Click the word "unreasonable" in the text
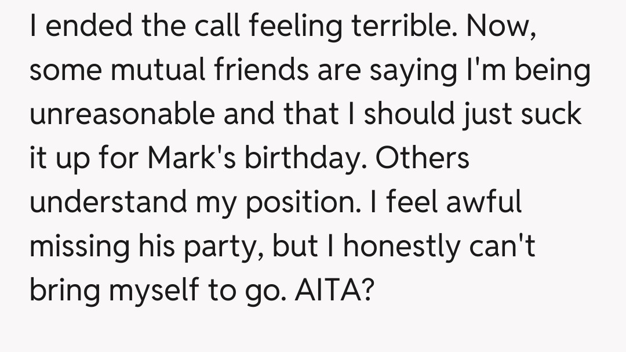 pyautogui.click(x=121, y=113)
